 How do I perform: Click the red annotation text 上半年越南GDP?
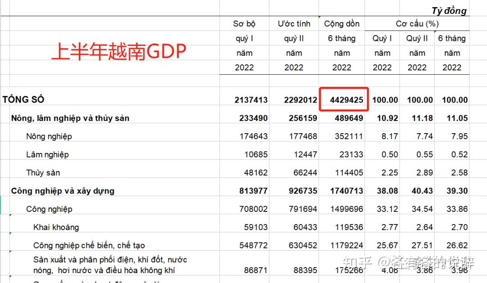(x=119, y=52)
